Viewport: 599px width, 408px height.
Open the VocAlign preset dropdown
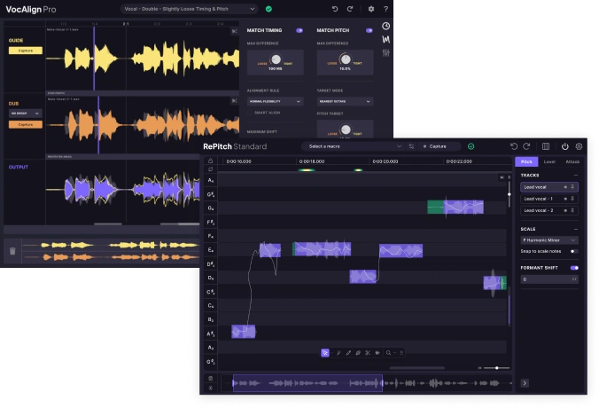[190, 9]
